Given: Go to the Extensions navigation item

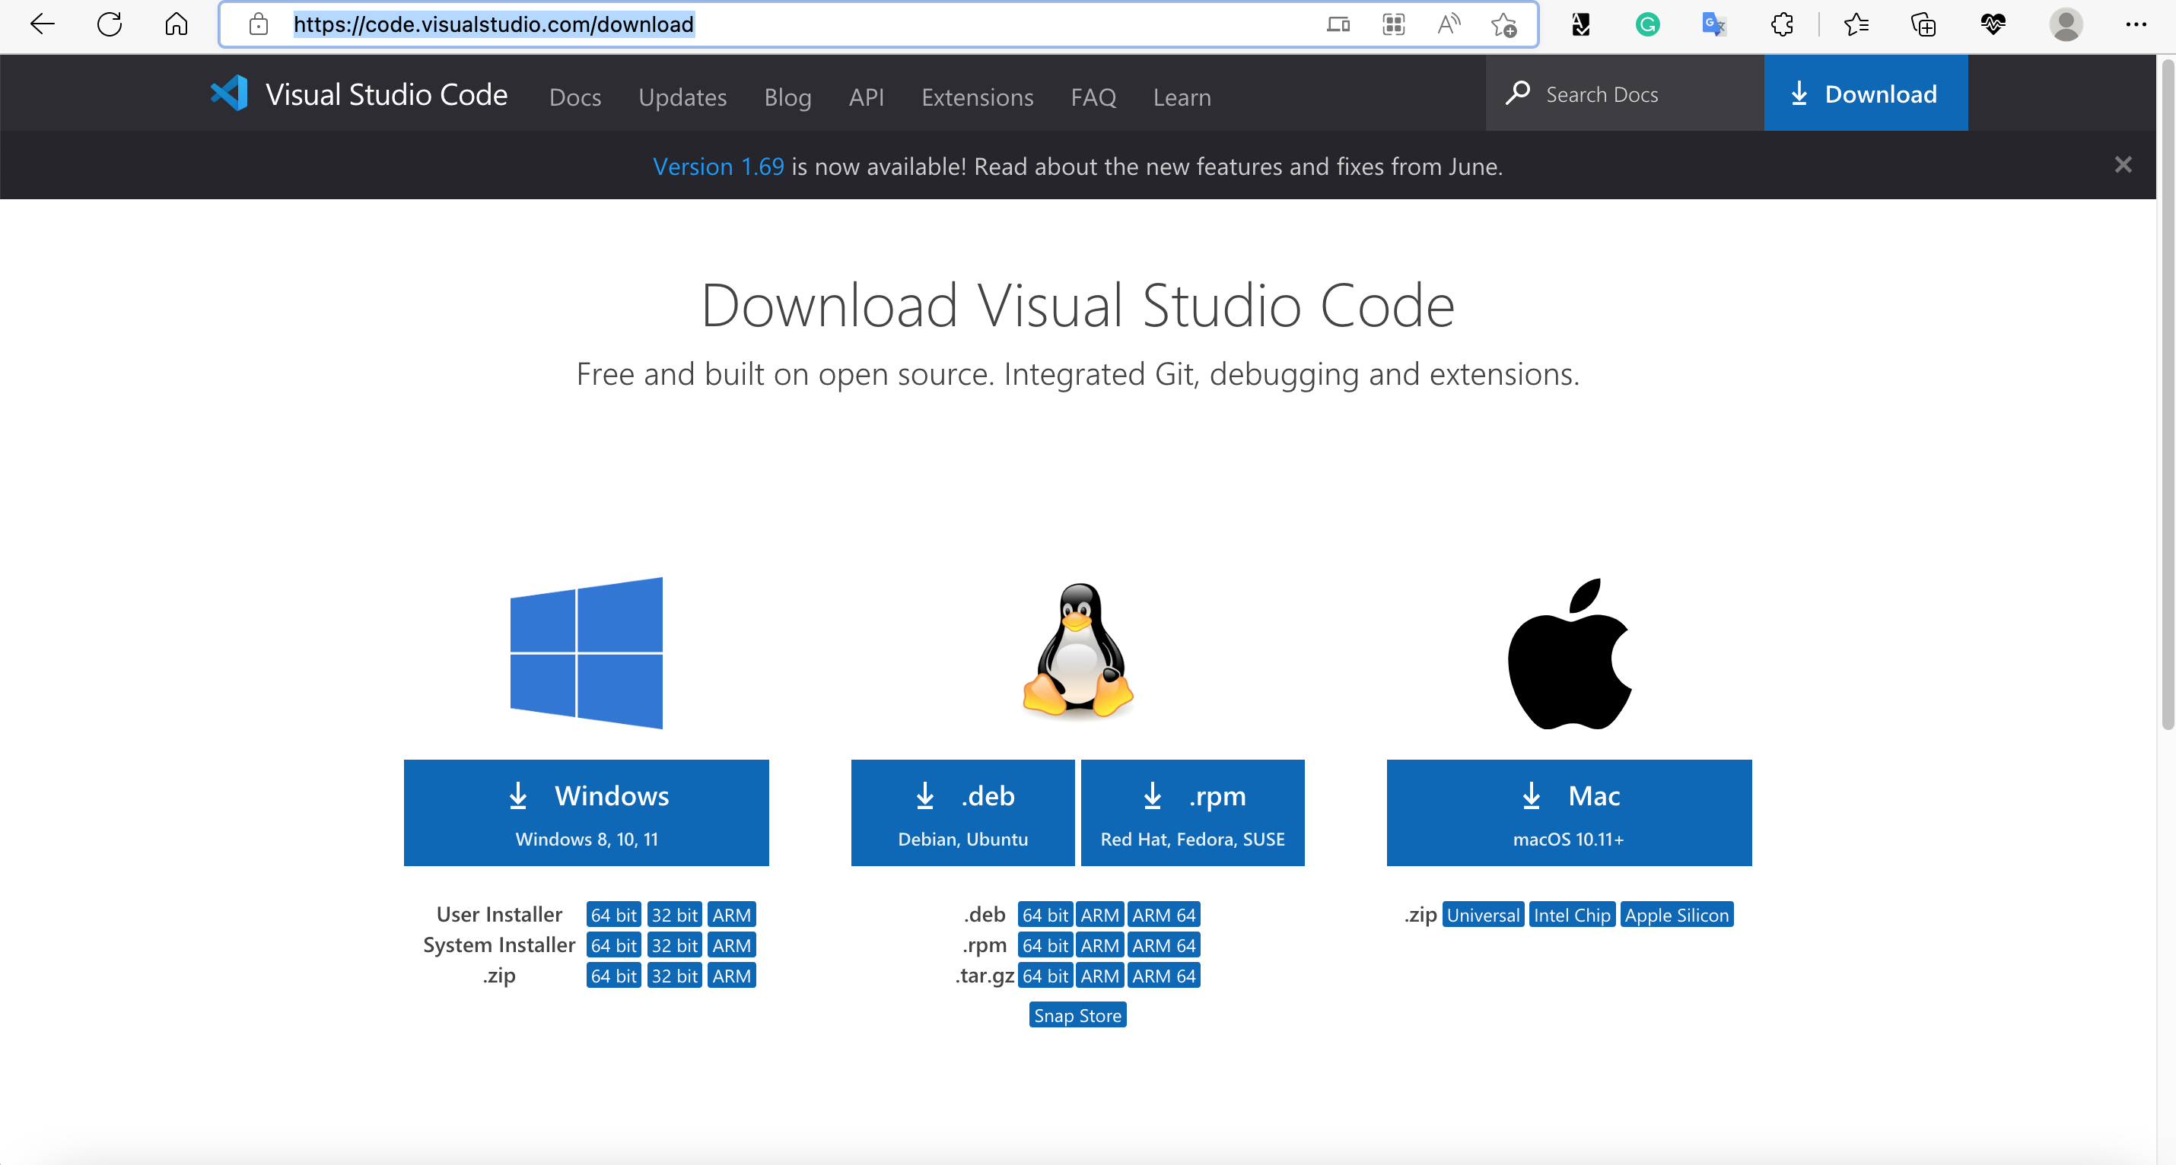Looking at the screenshot, I should click(x=978, y=97).
